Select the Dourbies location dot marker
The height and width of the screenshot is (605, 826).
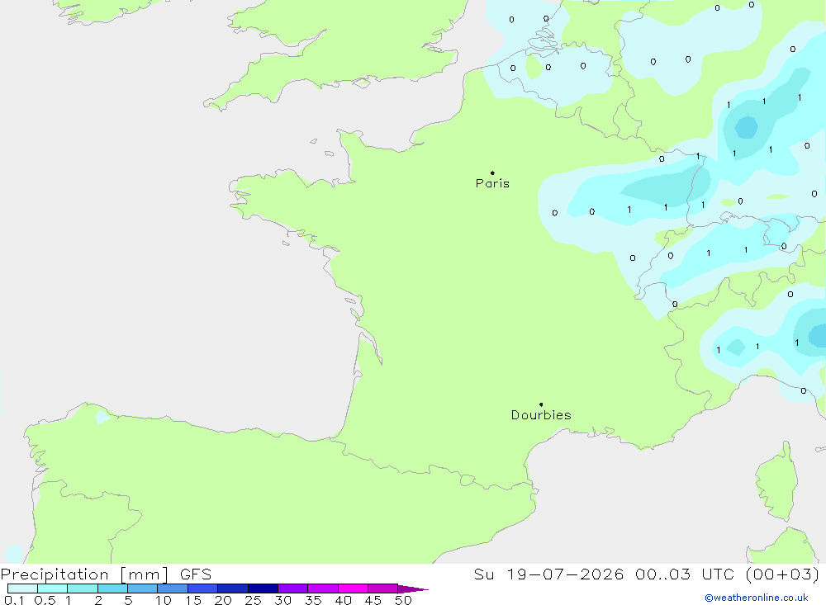[541, 404]
